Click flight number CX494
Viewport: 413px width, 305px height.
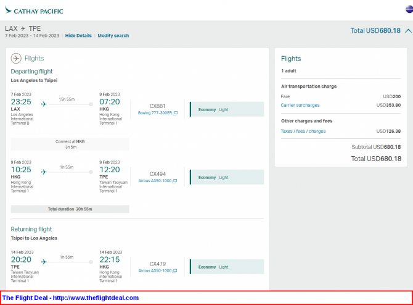(x=158, y=174)
